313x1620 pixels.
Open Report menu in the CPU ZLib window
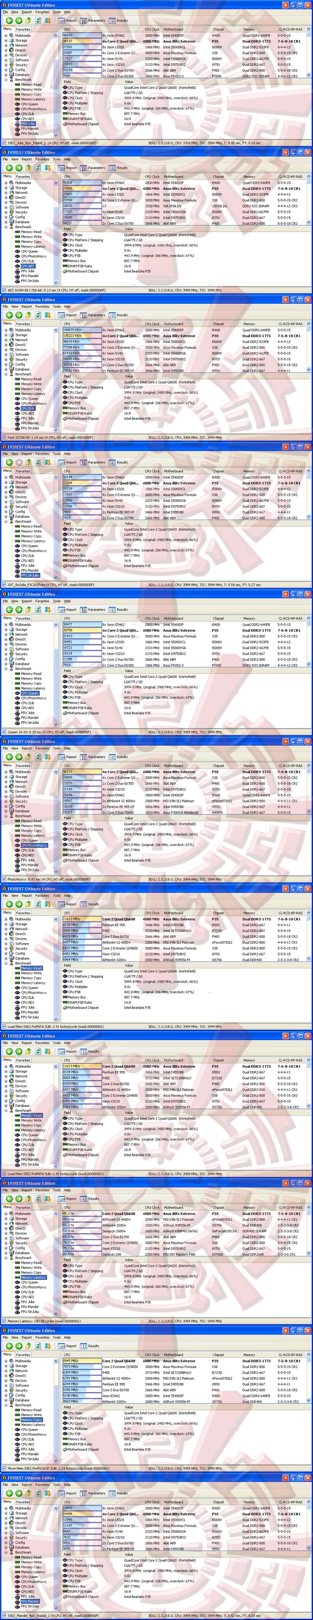click(x=26, y=306)
